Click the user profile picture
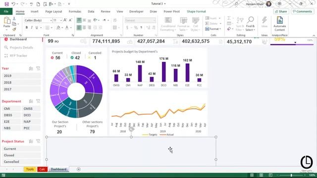 pos(268,4)
